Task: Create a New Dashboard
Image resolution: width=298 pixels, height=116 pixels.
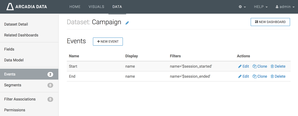Action: (x=270, y=22)
